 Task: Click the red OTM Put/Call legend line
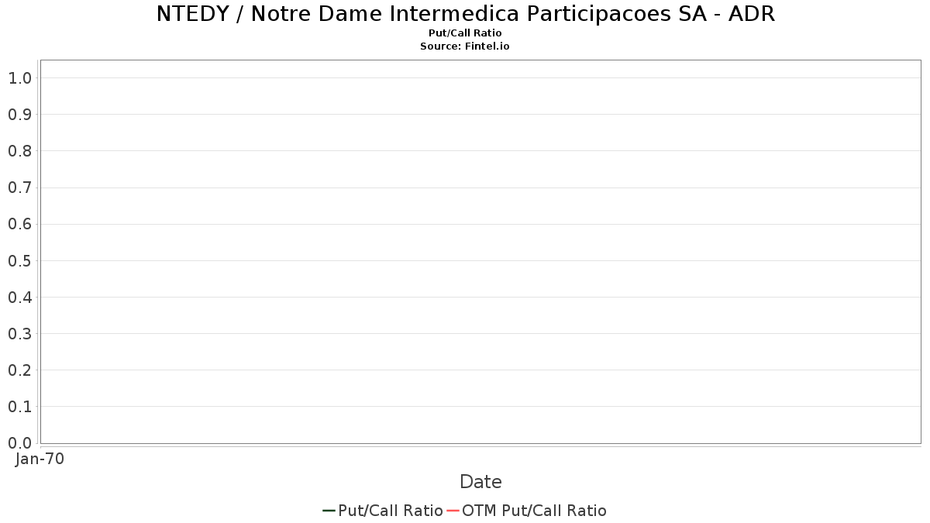[453, 511]
